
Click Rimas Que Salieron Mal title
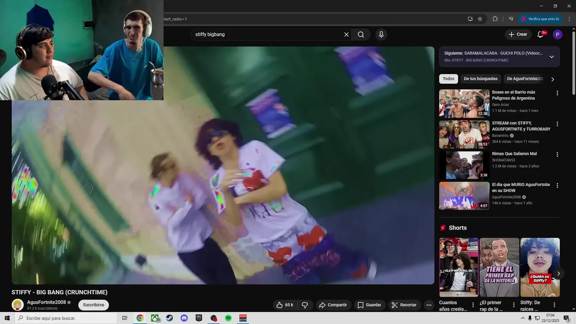pos(514,154)
